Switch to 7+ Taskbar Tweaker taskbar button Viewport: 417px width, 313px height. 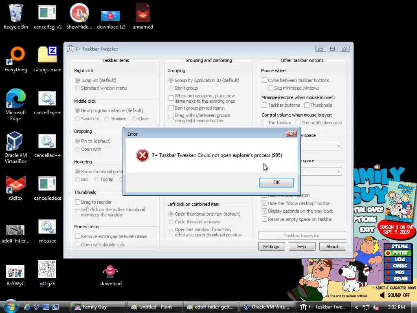pos(324,307)
